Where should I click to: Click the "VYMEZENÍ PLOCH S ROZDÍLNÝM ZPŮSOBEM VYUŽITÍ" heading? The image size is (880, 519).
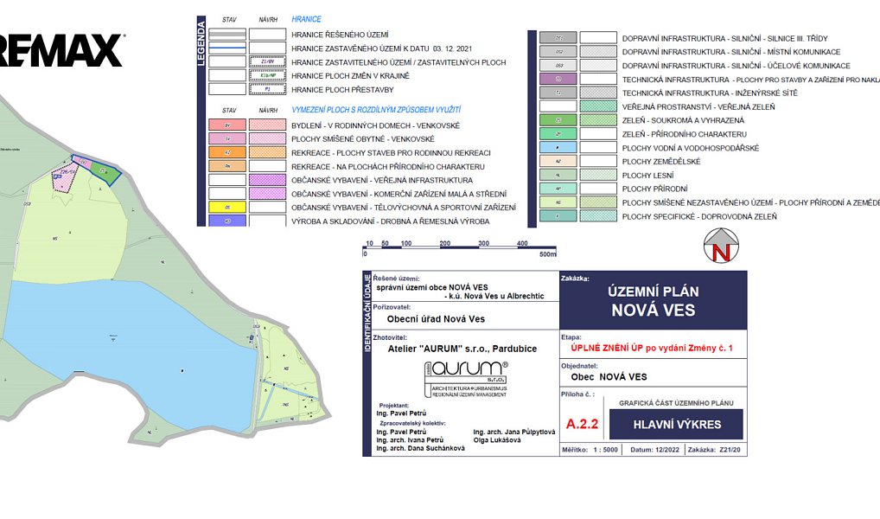click(376, 110)
